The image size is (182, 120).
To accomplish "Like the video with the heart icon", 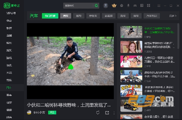I will point(98,113).
